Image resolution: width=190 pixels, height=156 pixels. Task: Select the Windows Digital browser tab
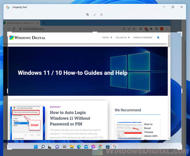(21, 23)
